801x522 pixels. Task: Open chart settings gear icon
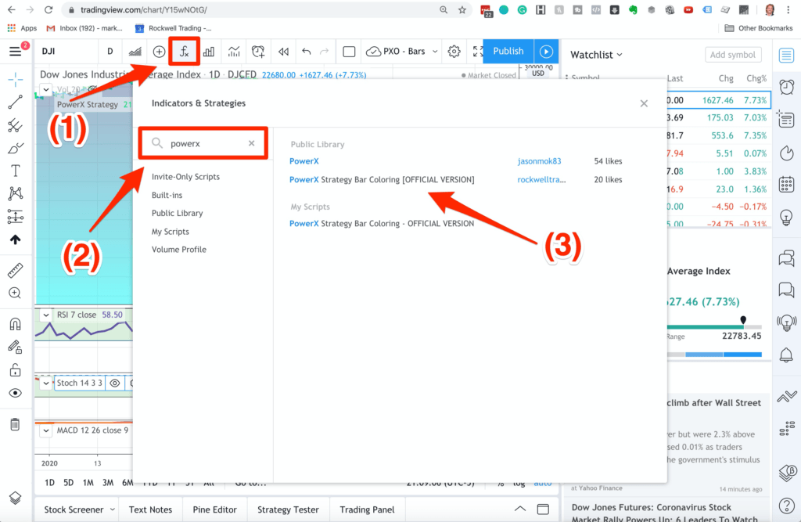click(x=454, y=52)
